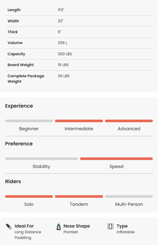Click the Tandem riders bar
158x245 pixels.
click(79, 197)
